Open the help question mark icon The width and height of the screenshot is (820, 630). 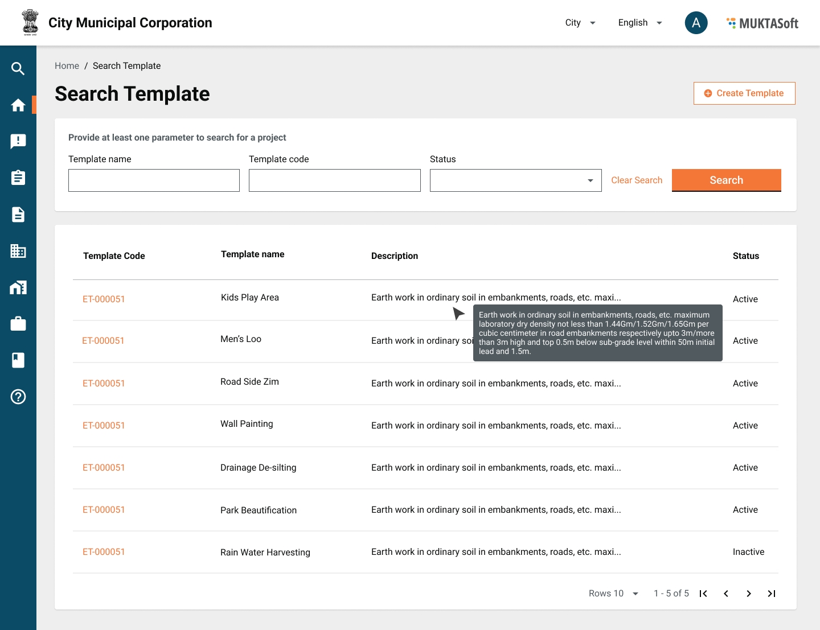point(18,397)
